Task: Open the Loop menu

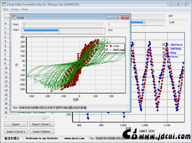Action: (15, 9)
